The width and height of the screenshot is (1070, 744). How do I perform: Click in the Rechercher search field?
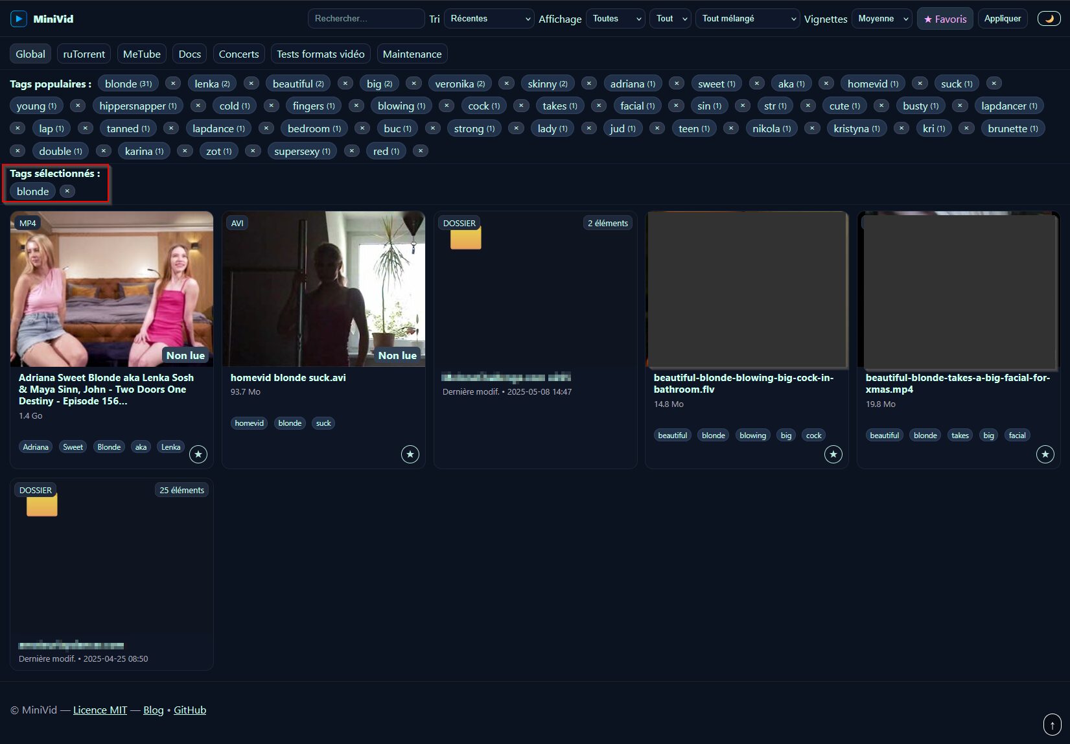(366, 19)
